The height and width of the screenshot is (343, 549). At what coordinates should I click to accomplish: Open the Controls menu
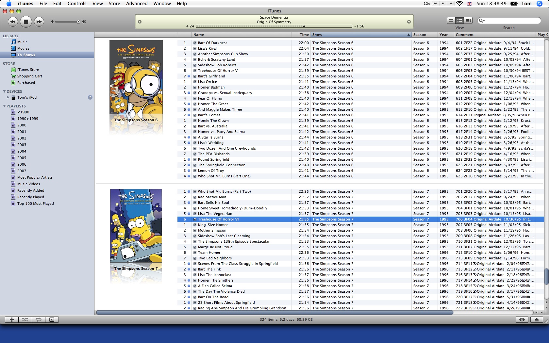click(77, 4)
